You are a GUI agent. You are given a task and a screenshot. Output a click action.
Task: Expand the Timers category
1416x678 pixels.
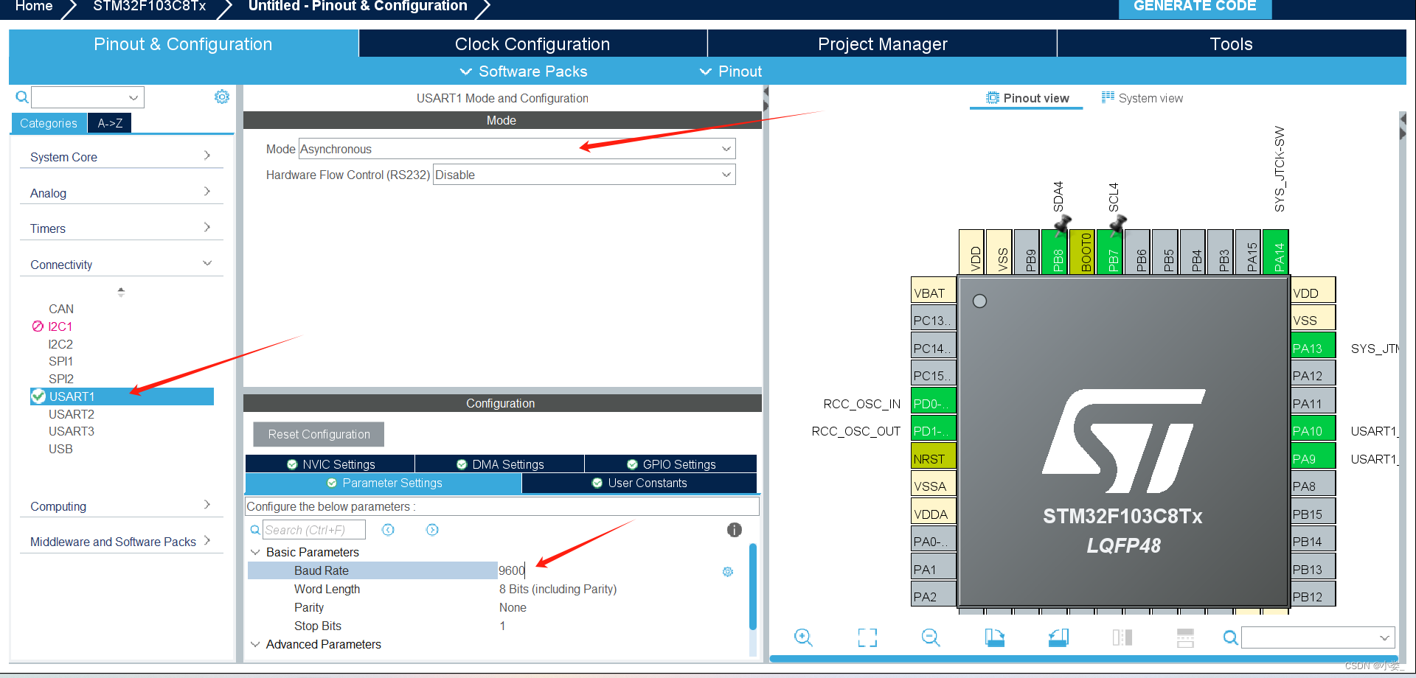(121, 228)
